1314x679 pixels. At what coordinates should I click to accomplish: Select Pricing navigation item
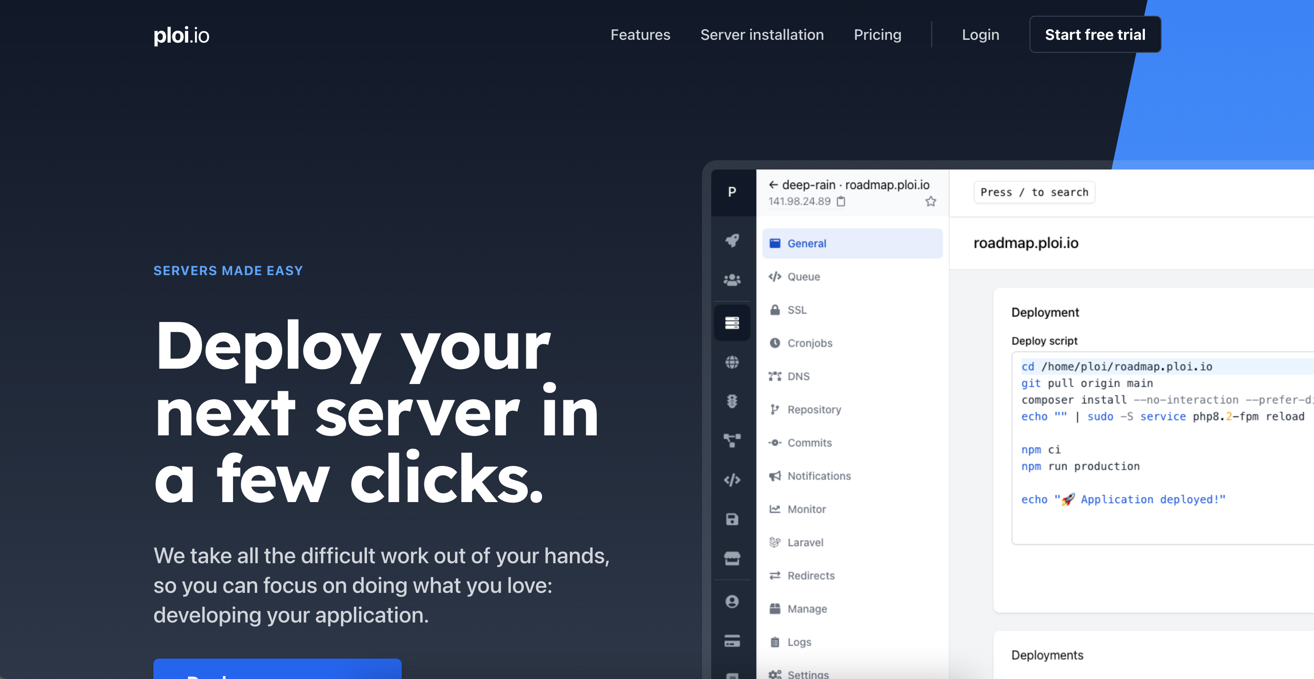click(878, 34)
